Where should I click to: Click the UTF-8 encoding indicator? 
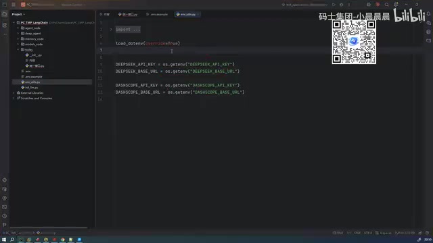tap(368, 233)
